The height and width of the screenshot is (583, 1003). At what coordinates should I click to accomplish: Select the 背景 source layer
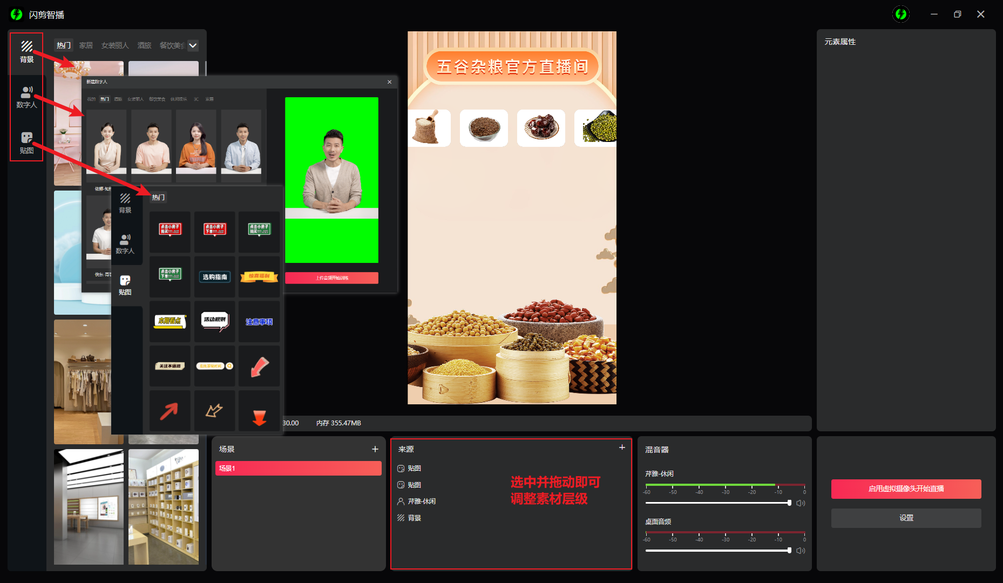[x=414, y=518]
